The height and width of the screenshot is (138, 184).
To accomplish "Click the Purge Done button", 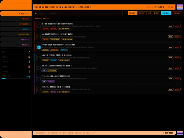I will click(177, 13).
